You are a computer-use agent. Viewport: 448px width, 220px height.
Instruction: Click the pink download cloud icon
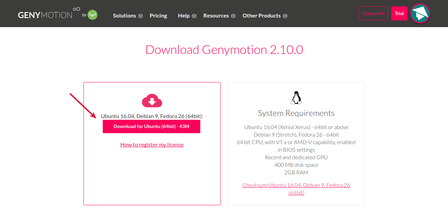click(152, 101)
